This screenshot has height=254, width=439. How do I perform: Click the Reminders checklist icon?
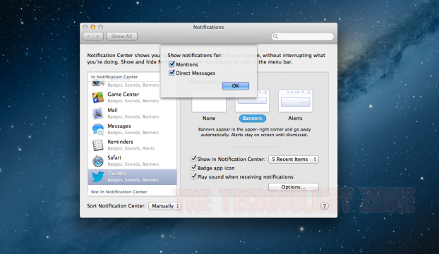pyautogui.click(x=97, y=145)
